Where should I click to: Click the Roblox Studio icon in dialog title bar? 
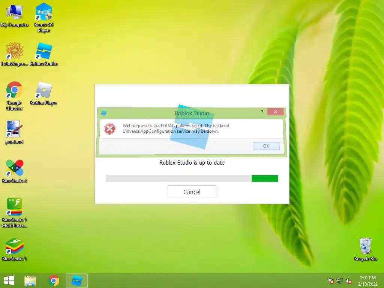[x=103, y=113]
